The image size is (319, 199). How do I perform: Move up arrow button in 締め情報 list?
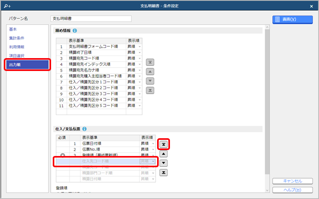point(150,72)
